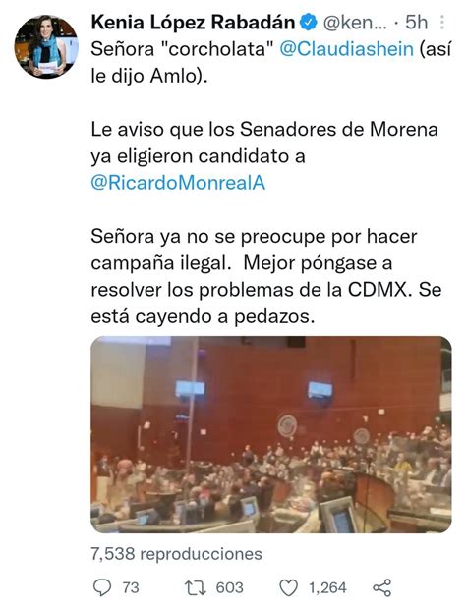Image resolution: width=466 pixels, height=608 pixels.
Task: Click the 603 retweets count
Action: 230,587
